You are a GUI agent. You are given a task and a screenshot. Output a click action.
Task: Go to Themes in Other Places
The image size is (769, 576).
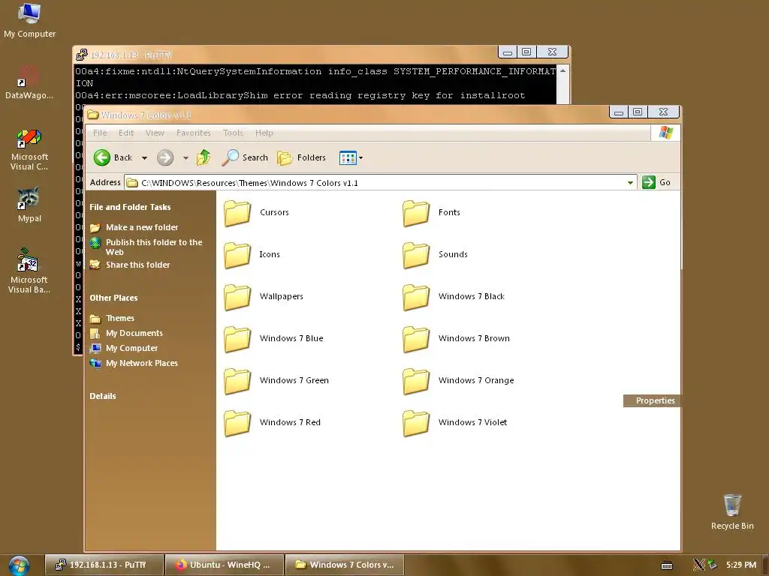(x=113, y=318)
